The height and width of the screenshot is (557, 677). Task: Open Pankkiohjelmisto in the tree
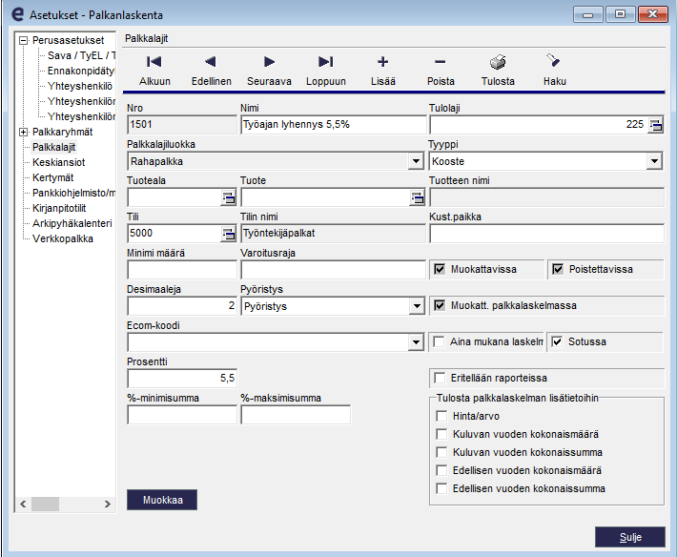(73, 193)
